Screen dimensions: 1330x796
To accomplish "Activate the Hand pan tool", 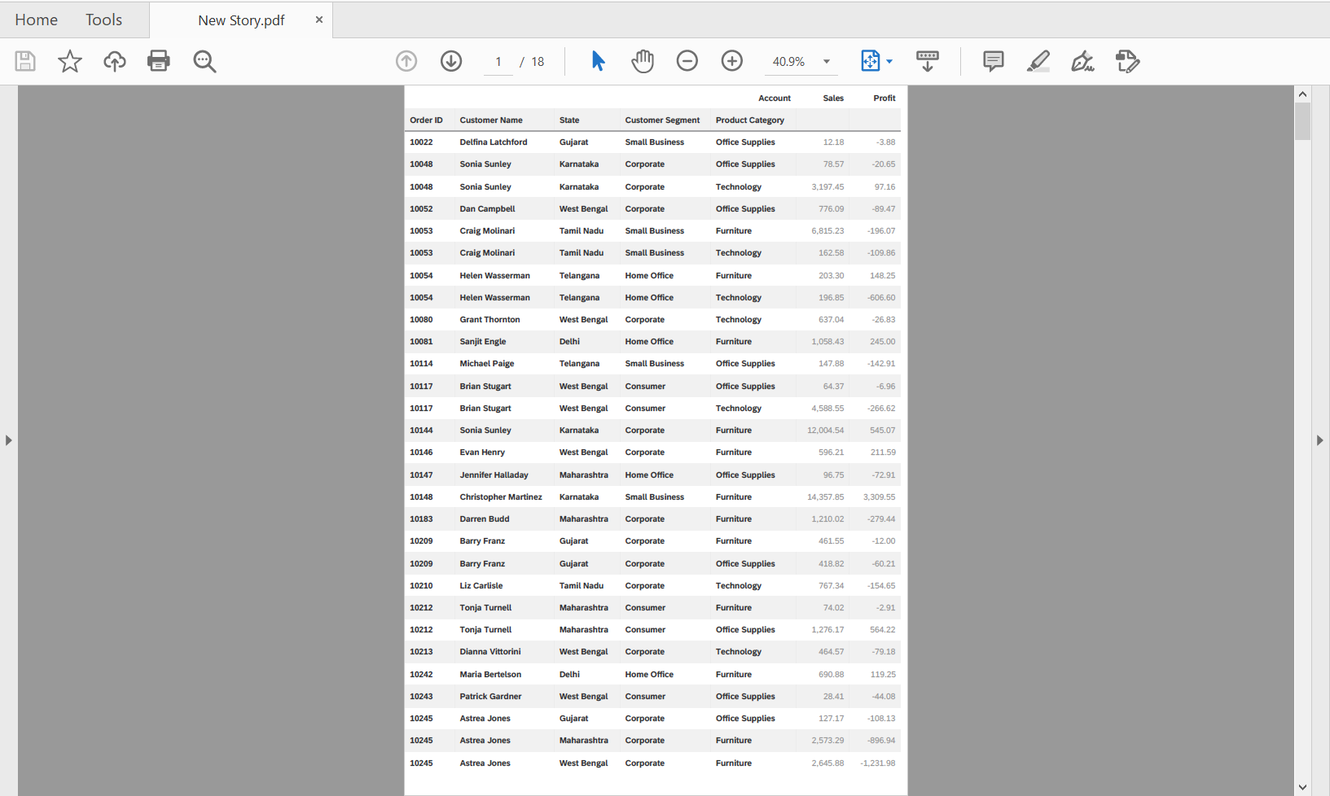I will (x=643, y=61).
